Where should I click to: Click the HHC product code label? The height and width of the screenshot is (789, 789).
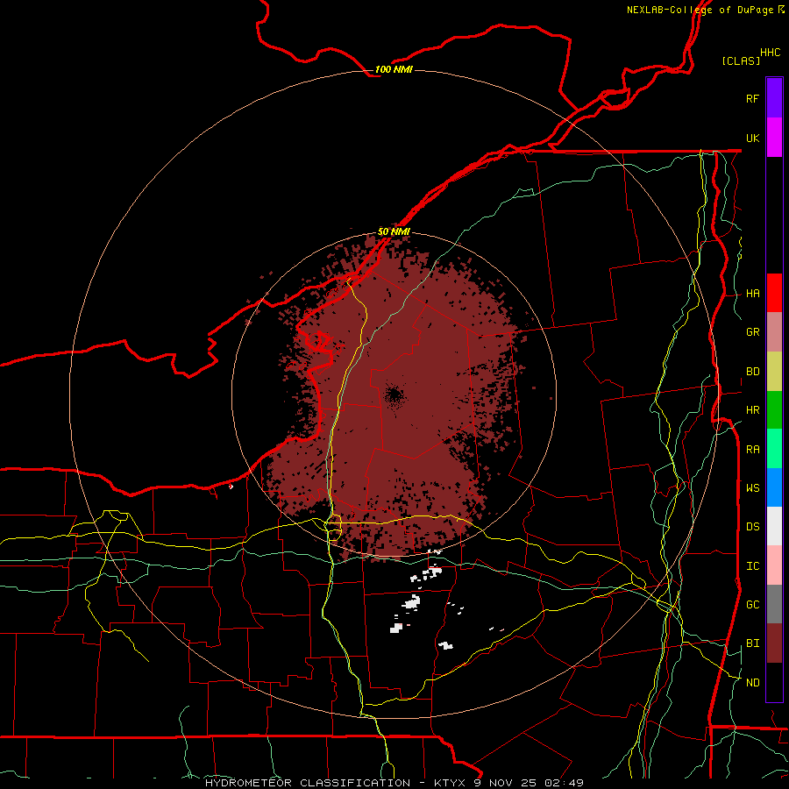(770, 53)
